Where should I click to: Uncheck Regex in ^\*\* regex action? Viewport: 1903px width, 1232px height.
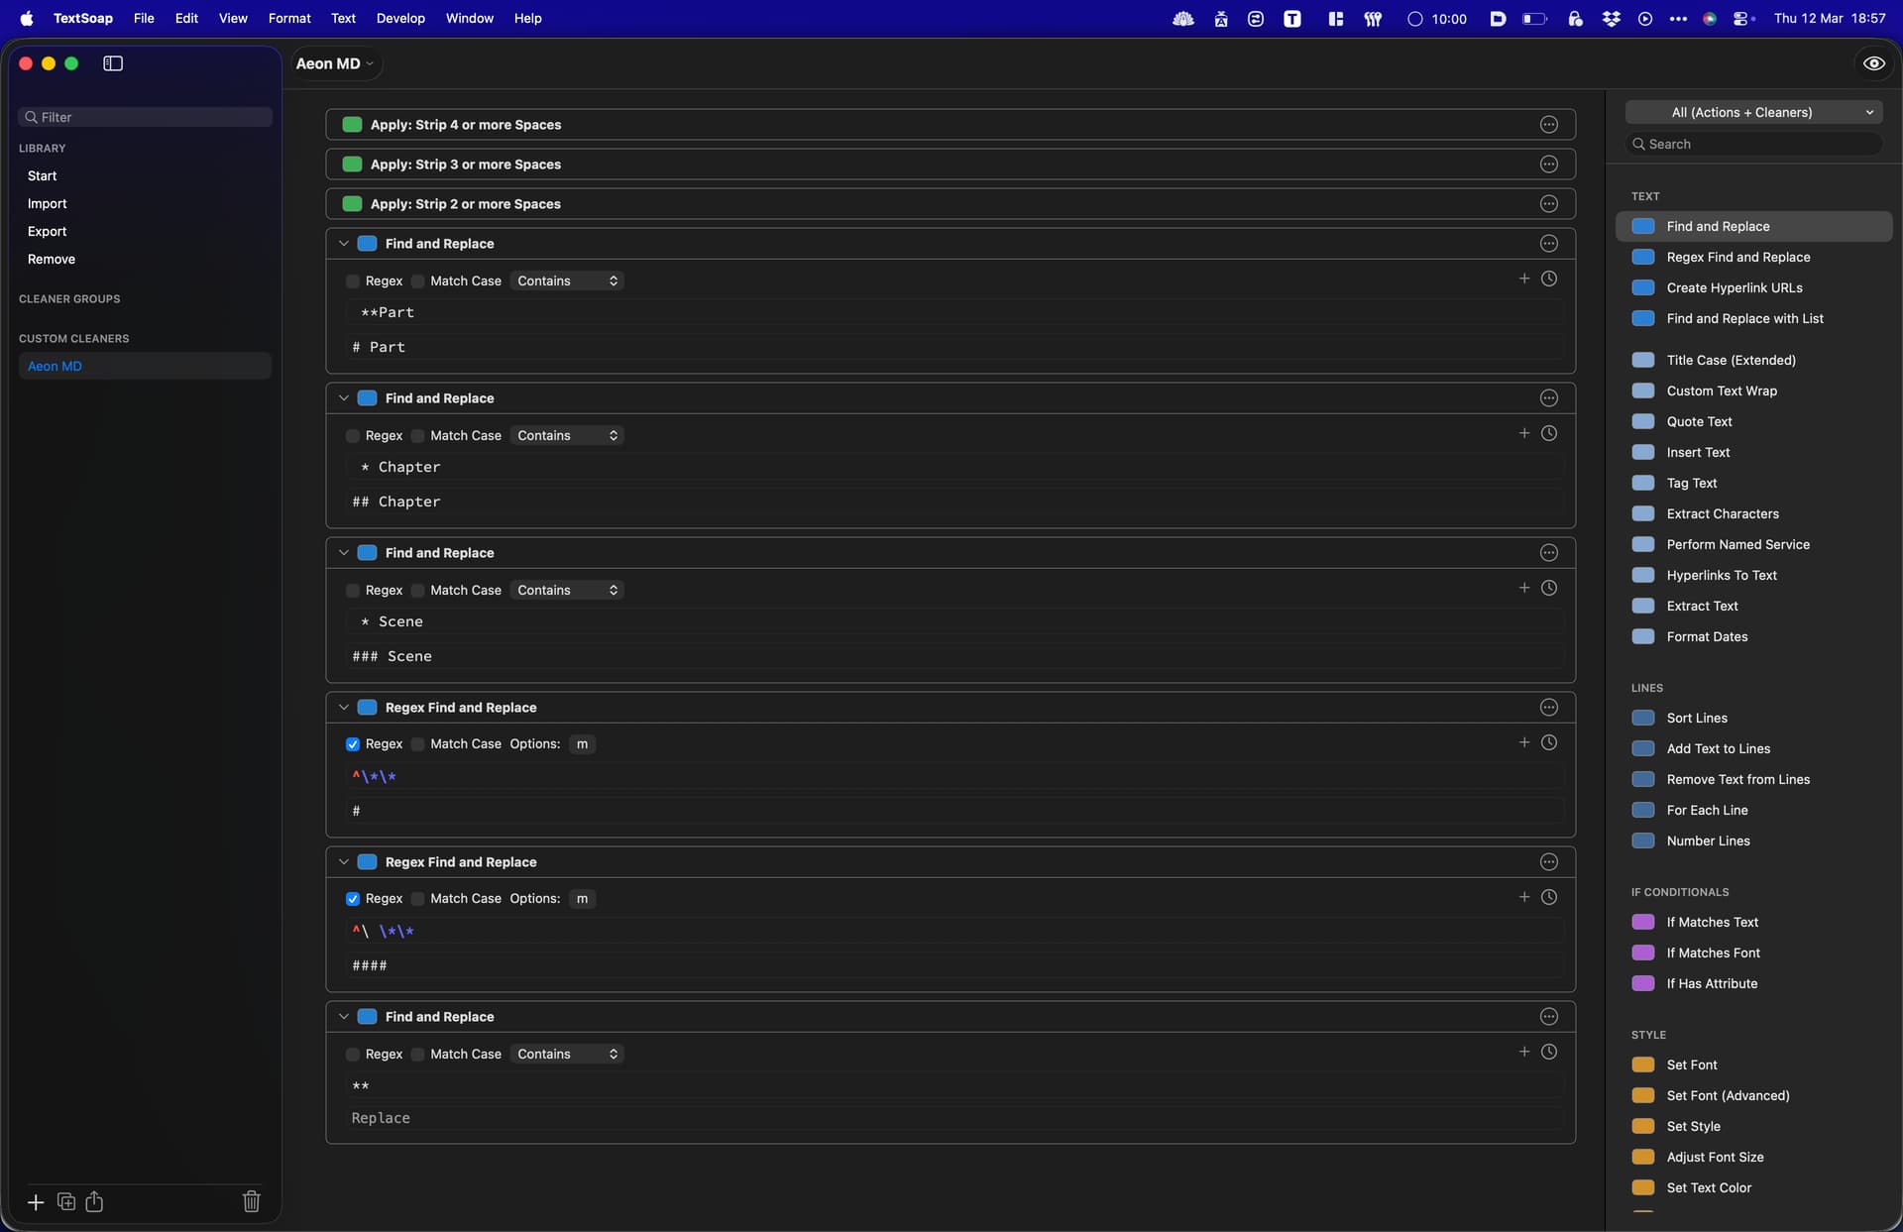tap(353, 744)
